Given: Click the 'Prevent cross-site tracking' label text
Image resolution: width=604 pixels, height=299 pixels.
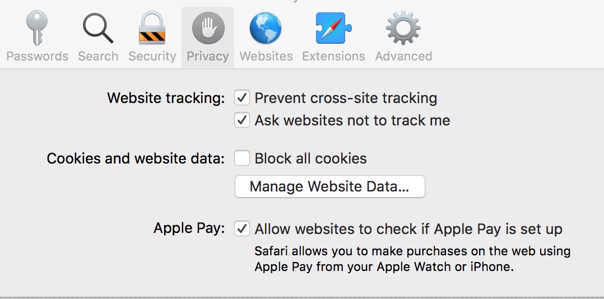Looking at the screenshot, I should coord(346,98).
